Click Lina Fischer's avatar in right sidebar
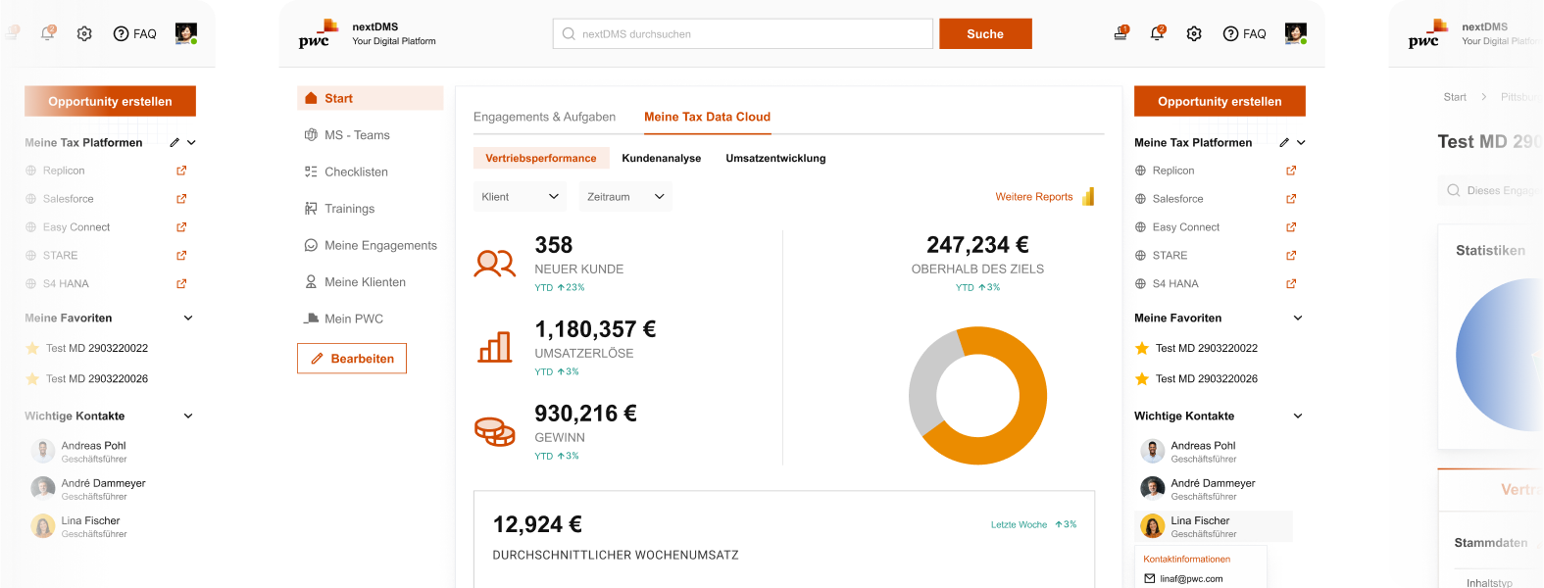 [x=1153, y=526]
